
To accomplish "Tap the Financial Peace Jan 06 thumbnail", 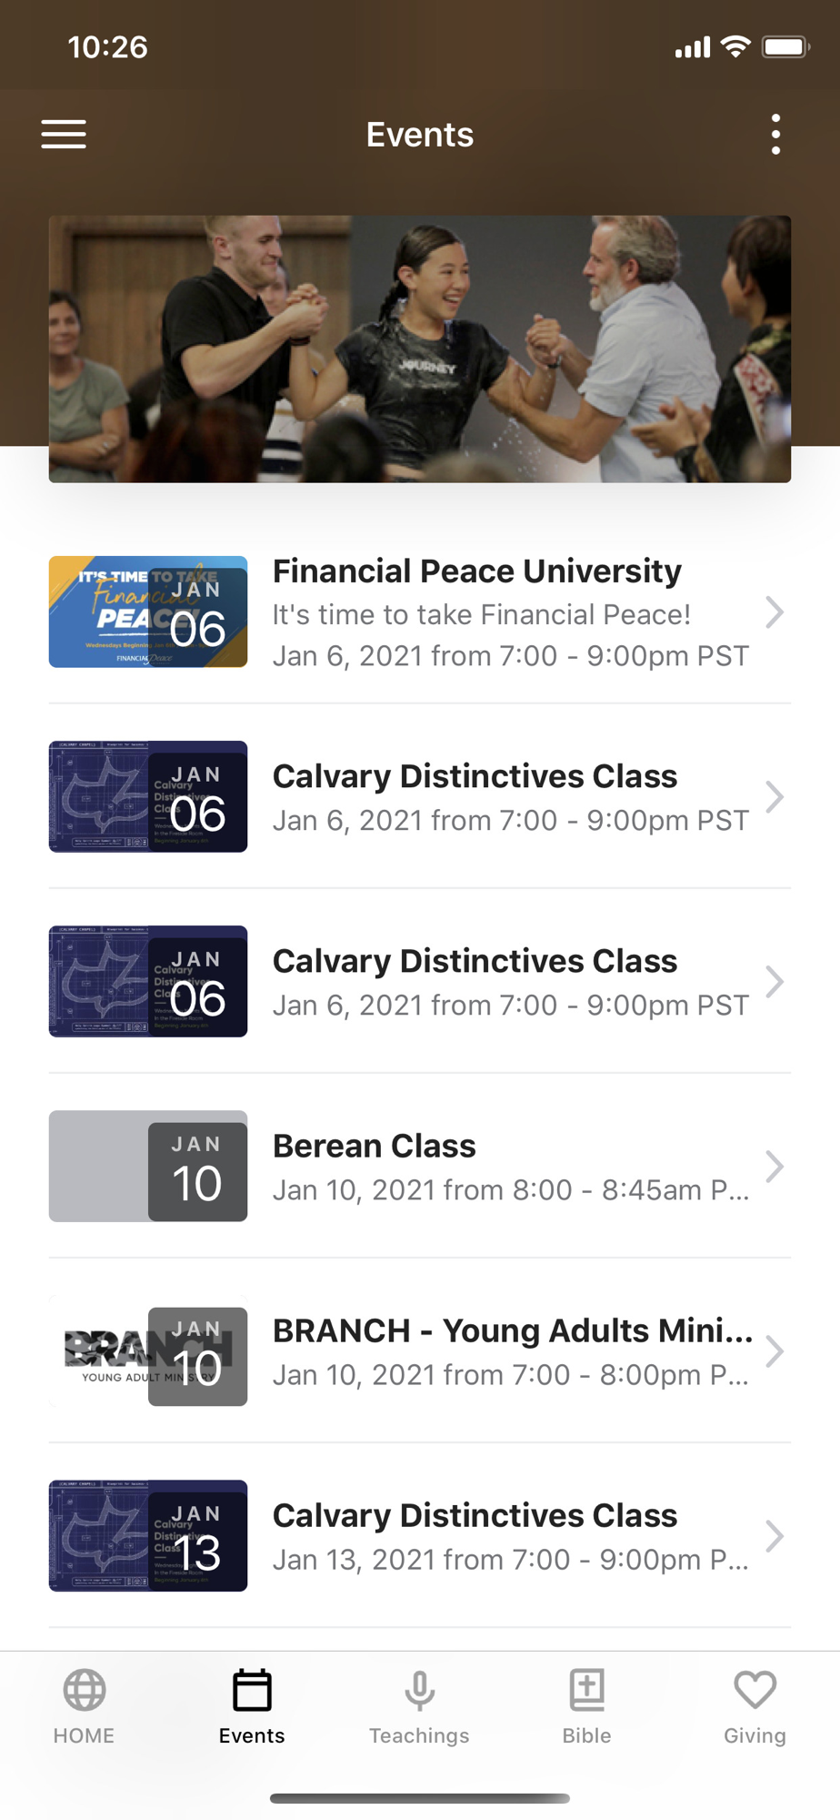I will click(x=148, y=612).
